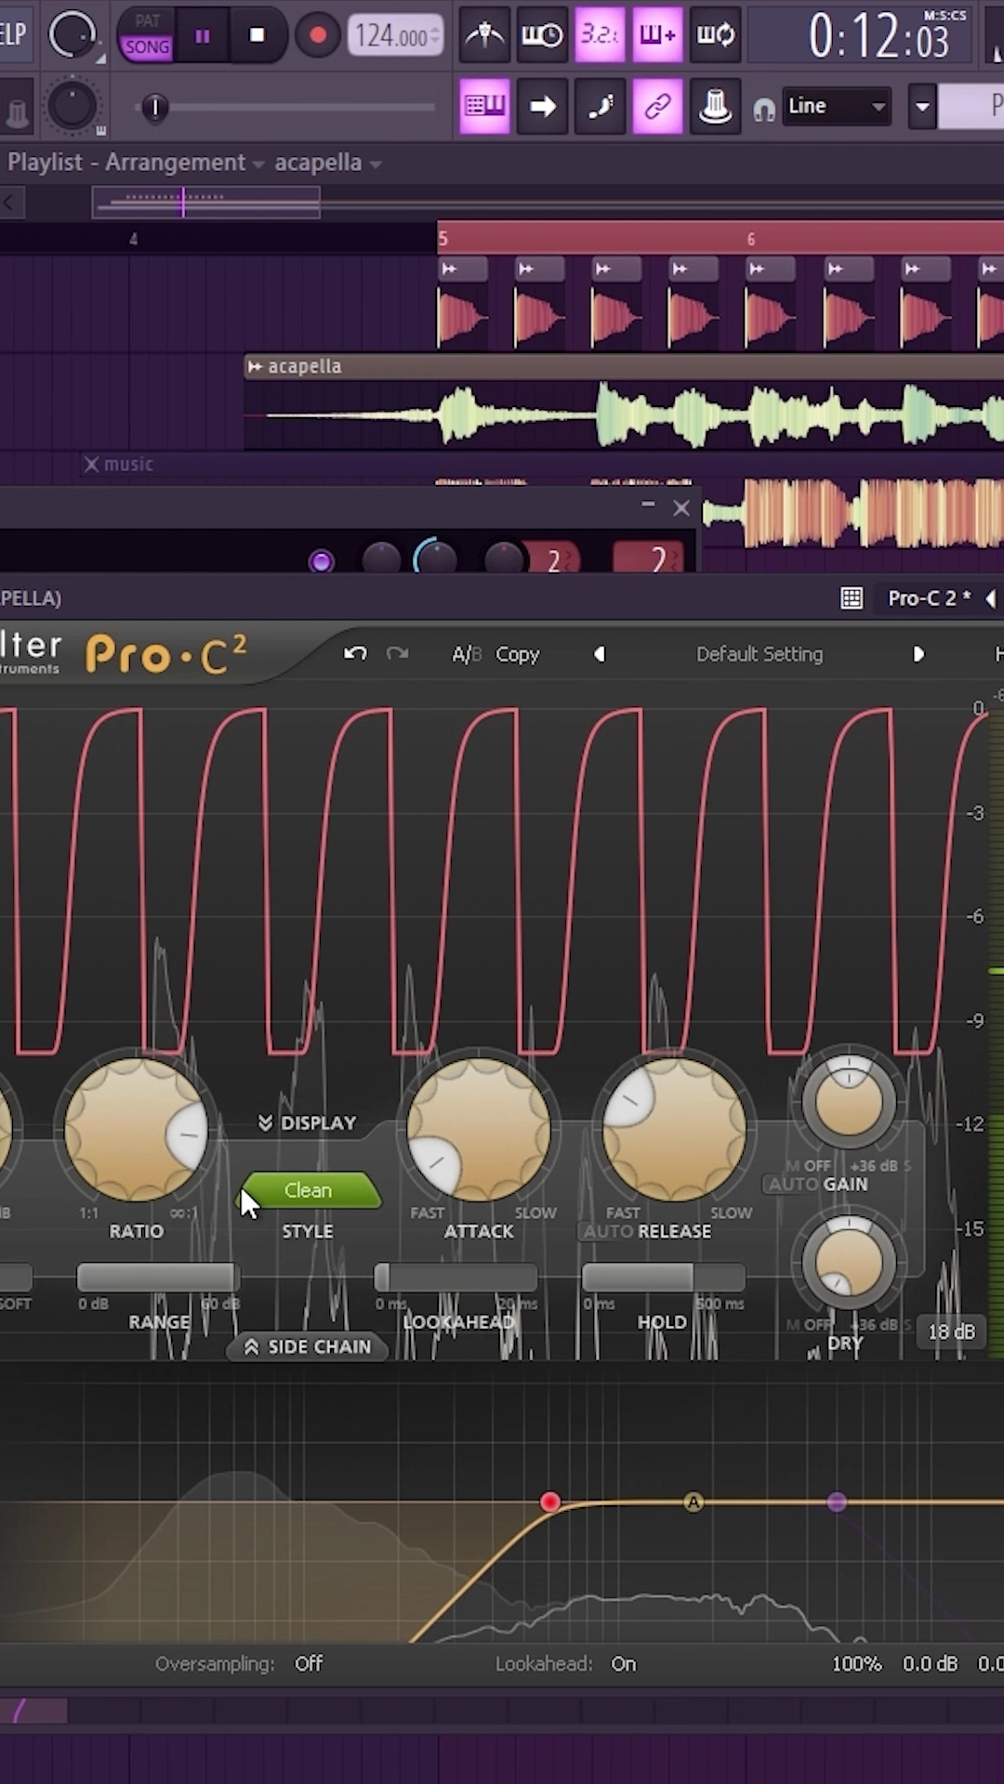Open the Clean style selector
The image size is (1004, 1784).
point(310,1190)
